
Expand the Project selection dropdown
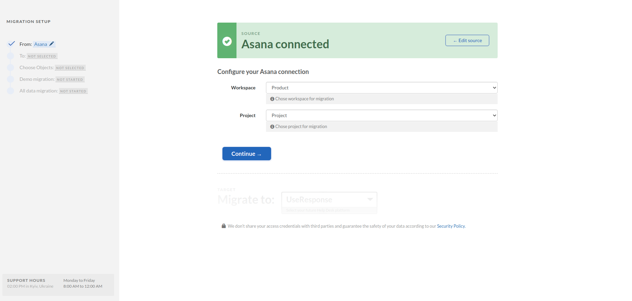[x=381, y=115]
